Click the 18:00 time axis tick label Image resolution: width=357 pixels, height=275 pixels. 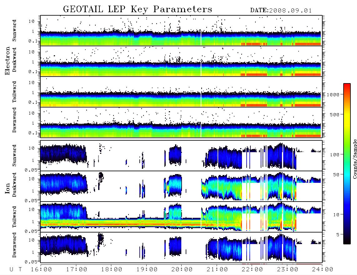112,269
